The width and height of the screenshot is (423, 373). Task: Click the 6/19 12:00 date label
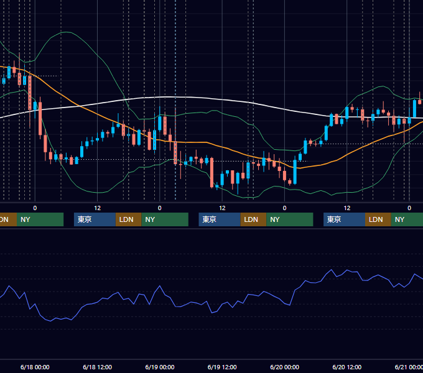222,367
